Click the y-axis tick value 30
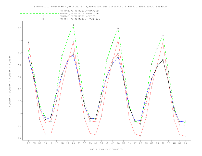Screen dimensions: 202x156 point(20,101)
